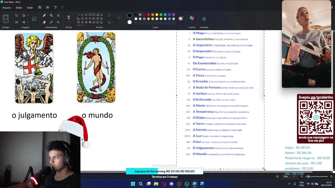Pick the green color swatch

click(x=161, y=15)
